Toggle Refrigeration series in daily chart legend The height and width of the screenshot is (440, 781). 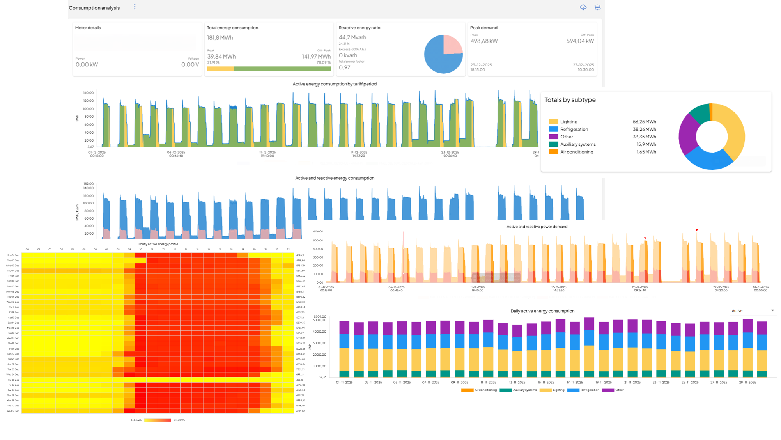pos(573,390)
